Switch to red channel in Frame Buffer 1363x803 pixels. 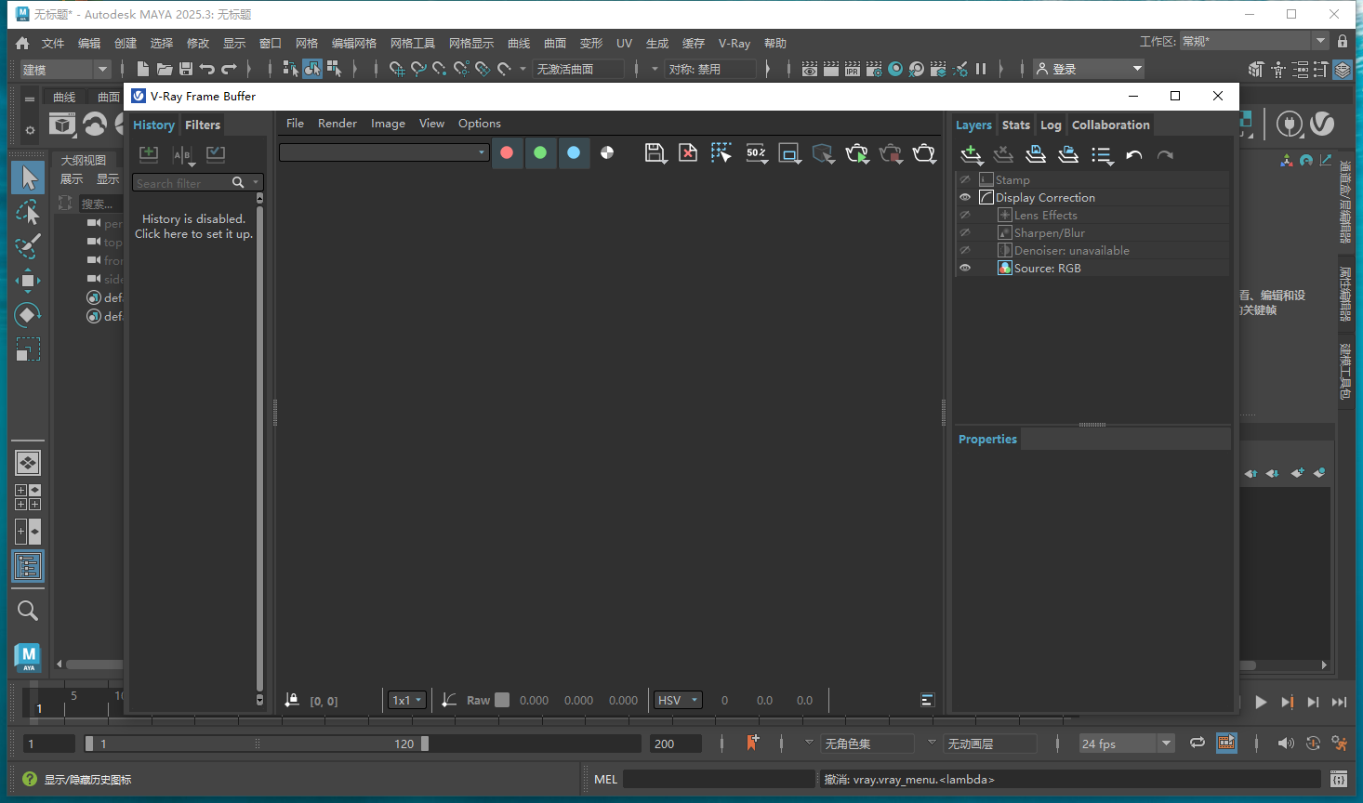pyautogui.click(x=507, y=152)
